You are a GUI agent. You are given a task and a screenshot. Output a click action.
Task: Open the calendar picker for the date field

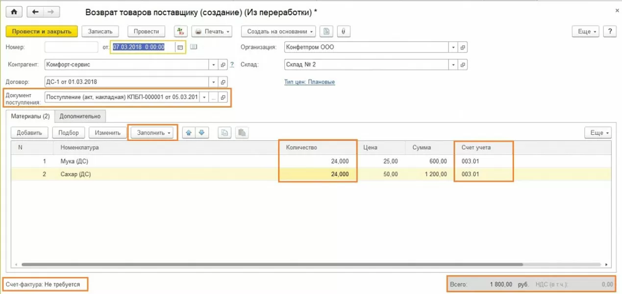coord(180,48)
